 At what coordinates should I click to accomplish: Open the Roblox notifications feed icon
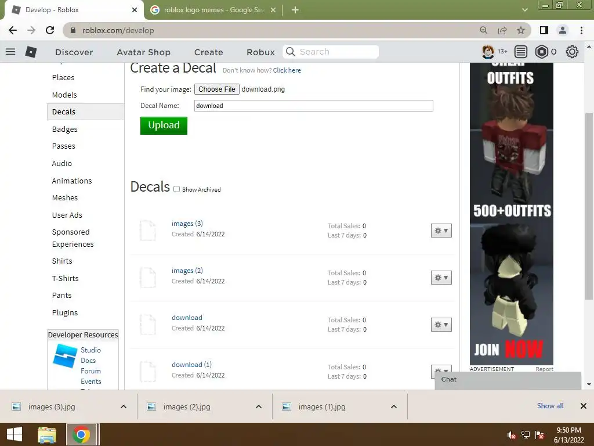[x=521, y=52]
